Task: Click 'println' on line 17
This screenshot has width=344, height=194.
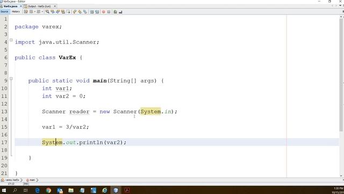Action: tap(91, 142)
